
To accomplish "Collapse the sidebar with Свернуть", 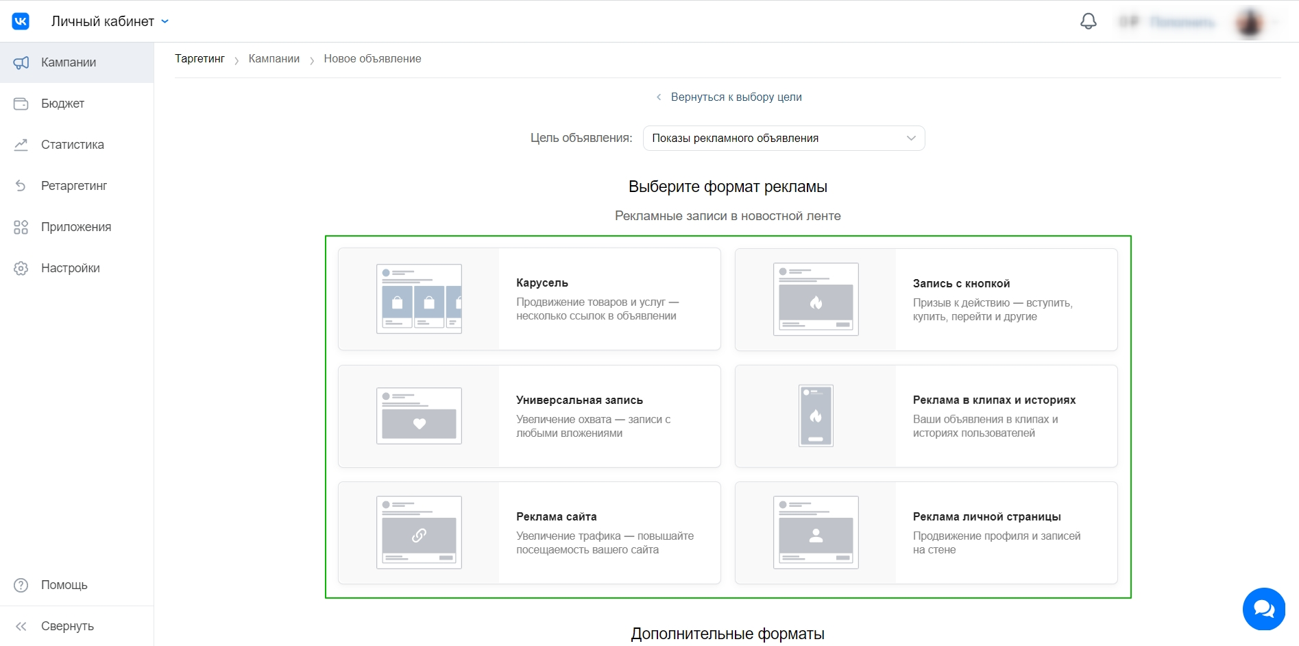I will (x=77, y=626).
